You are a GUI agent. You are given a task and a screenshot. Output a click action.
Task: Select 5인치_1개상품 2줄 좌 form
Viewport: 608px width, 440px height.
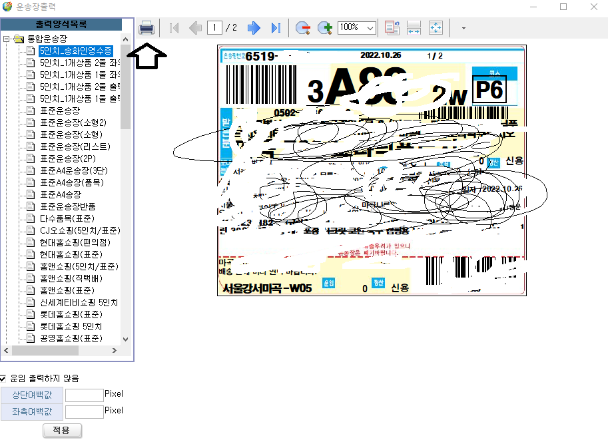80,63
